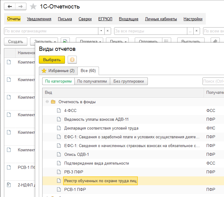Open the period selection ellipsis button
The height and width of the screenshot is (197, 224).
tap(190, 31)
